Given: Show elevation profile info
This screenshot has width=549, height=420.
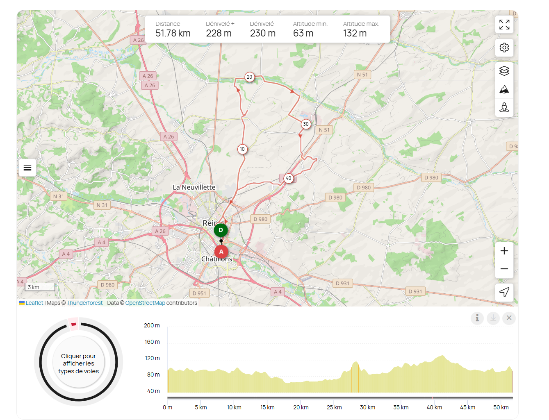Looking at the screenshot, I should click(x=477, y=318).
